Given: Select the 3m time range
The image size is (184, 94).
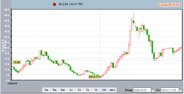Looking at the screenshot, I should [x=54, y=90].
